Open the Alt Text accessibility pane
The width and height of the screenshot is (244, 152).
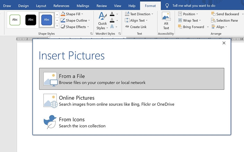166,21
